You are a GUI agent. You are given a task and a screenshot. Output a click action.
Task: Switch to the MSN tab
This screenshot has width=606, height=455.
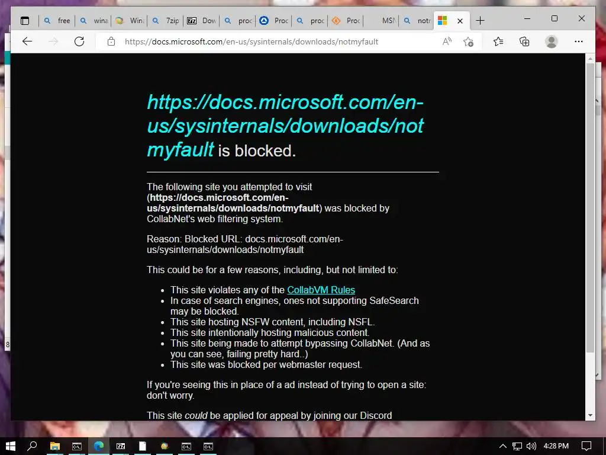click(382, 21)
